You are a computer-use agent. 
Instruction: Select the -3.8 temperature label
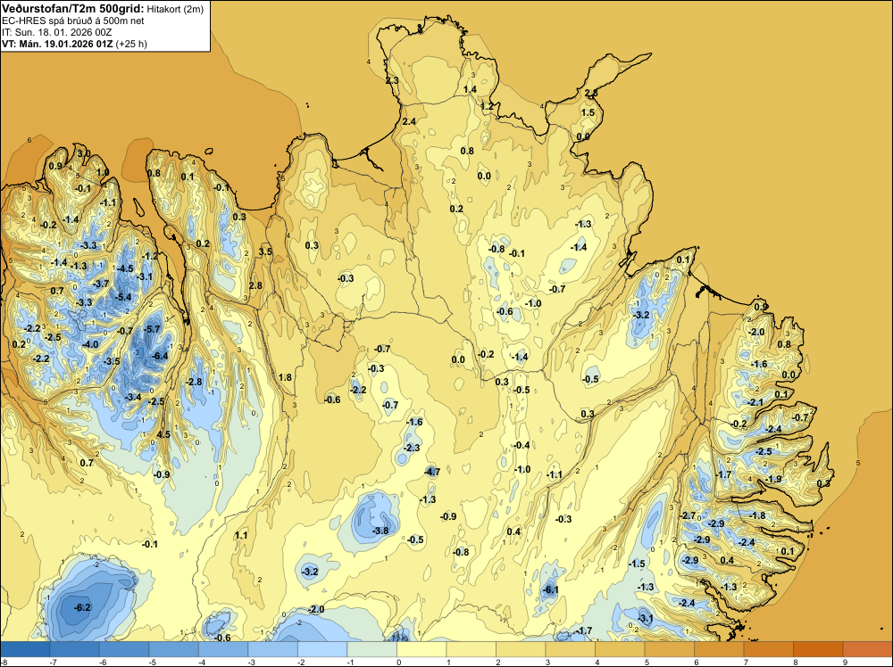click(380, 531)
